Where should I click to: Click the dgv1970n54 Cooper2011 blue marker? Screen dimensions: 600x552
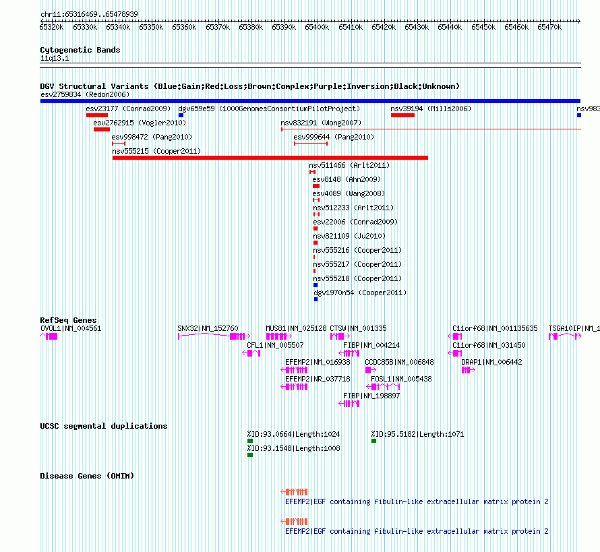pos(316,299)
